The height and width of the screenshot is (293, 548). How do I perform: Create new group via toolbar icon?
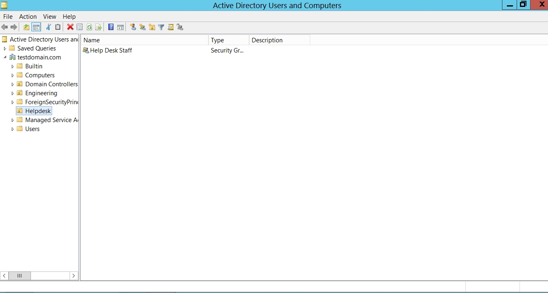click(142, 27)
